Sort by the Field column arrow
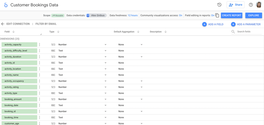Screen dimensions: 264x125 pyautogui.click(x=14, y=32)
